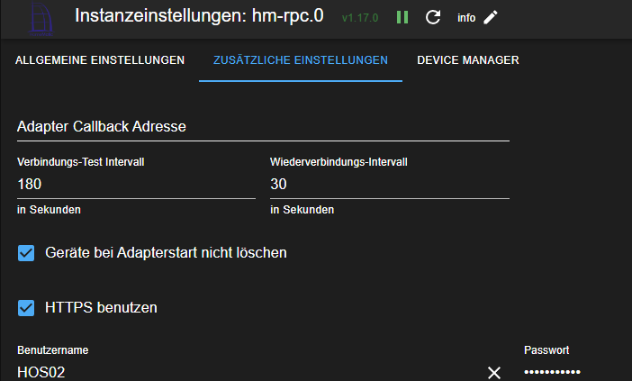The height and width of the screenshot is (381, 632).
Task: Pause the hm-rpc.0 instance
Action: pos(402,17)
